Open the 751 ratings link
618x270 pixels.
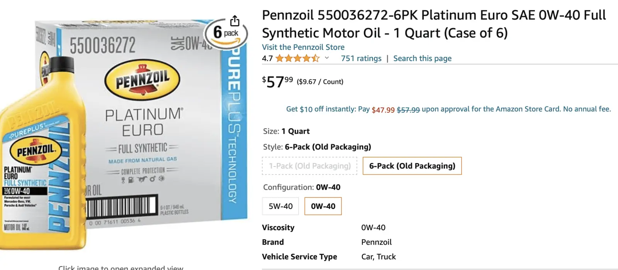pos(361,58)
